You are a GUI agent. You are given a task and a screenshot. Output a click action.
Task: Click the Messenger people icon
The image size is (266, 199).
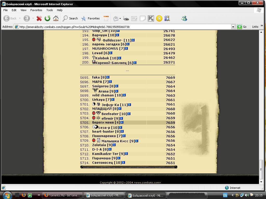pyautogui.click(x=184, y=18)
